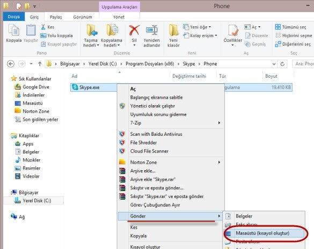Click the forward navigation arrow
The width and height of the screenshot is (314, 249).
coord(21,64)
